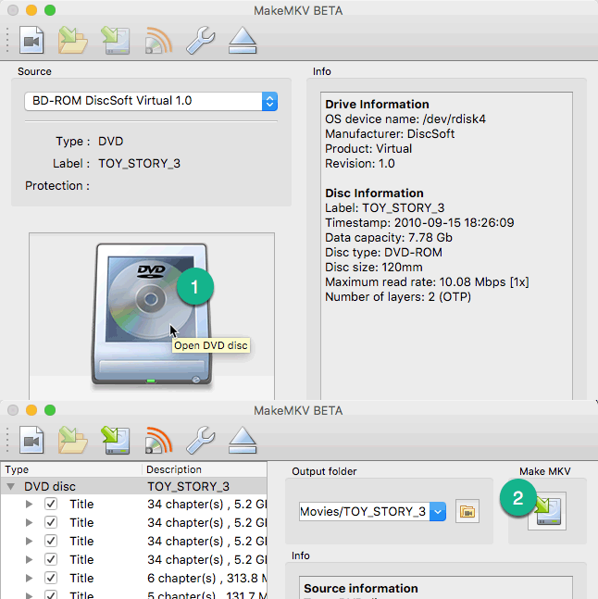
Task: Click the big Open DVD disc drive image
Action: tap(152, 314)
